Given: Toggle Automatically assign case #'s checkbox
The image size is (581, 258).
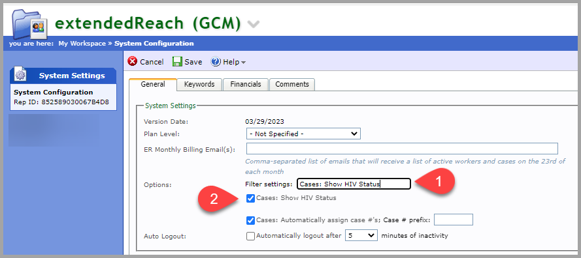Looking at the screenshot, I should click(x=250, y=220).
